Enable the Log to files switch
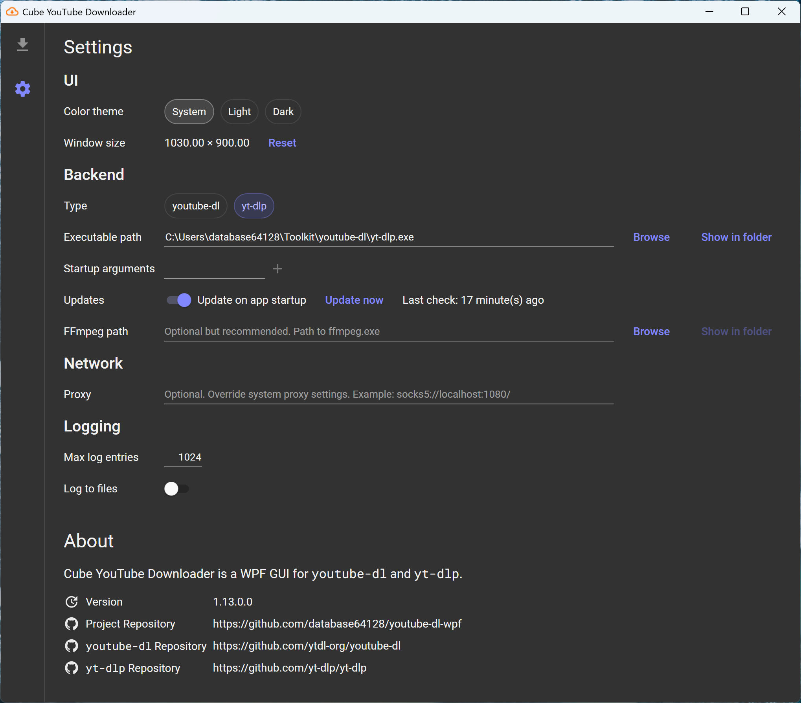 click(x=176, y=489)
